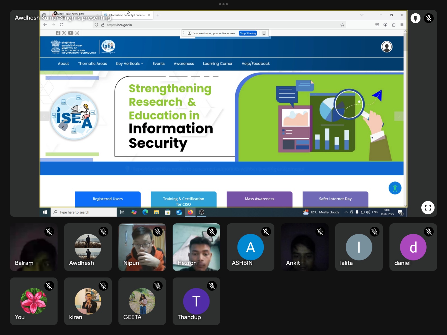Image resolution: width=447 pixels, height=335 pixels.
Task: Click the fullscreen icon on the shared screen
Action: pos(428,207)
